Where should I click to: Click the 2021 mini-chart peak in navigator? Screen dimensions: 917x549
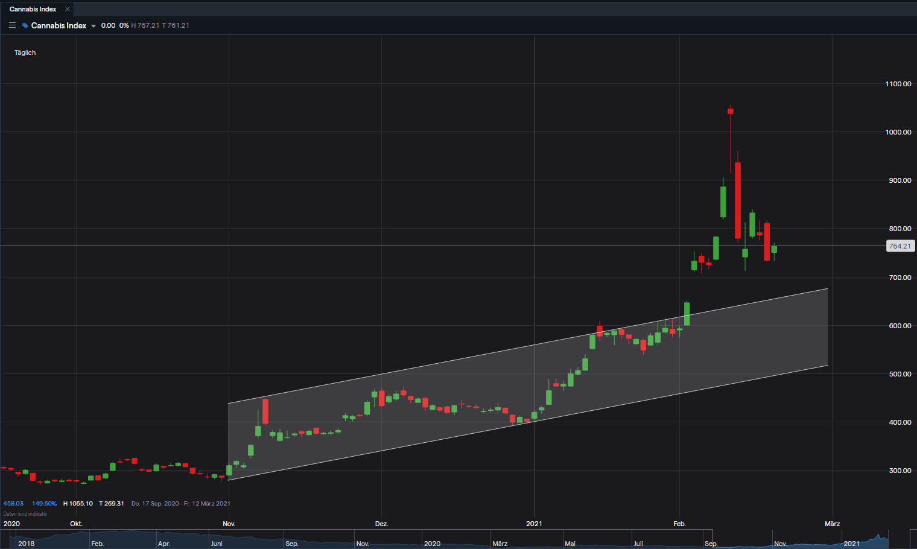pyautogui.click(x=878, y=536)
